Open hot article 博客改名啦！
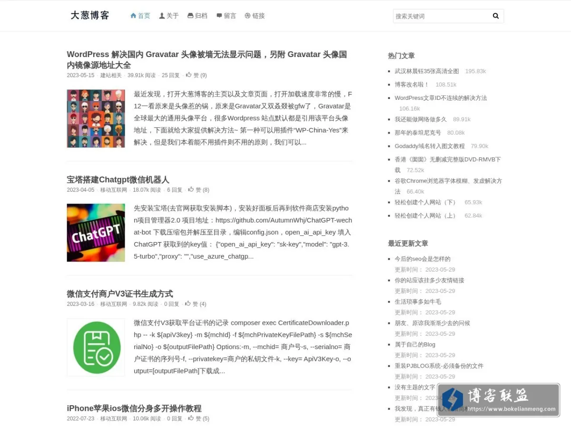This screenshot has width=571, height=428. (412, 84)
